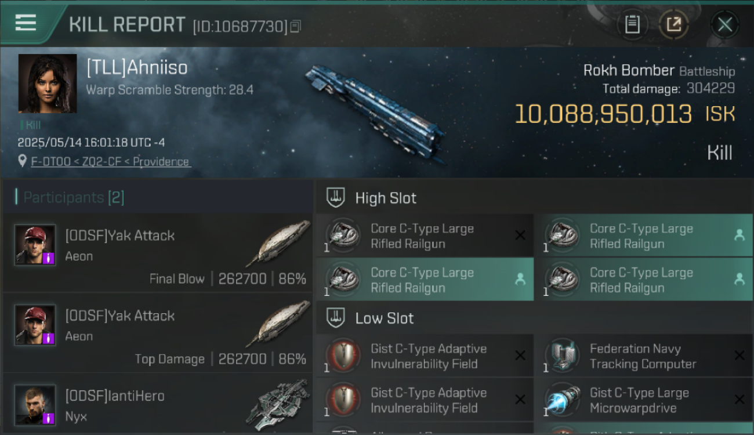The image size is (754, 435).
Task: Click the Nyx ship icon
Action: 278,404
